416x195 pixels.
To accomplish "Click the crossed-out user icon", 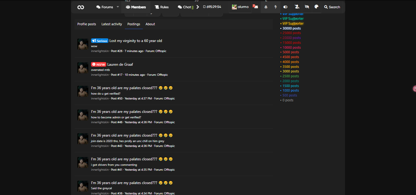I will tap(297, 7).
